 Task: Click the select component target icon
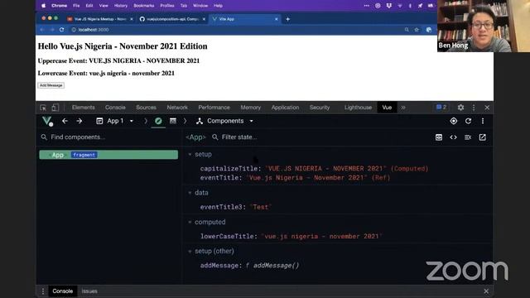(x=454, y=121)
